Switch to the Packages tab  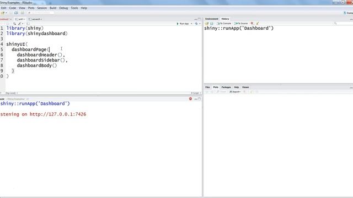tap(226, 87)
